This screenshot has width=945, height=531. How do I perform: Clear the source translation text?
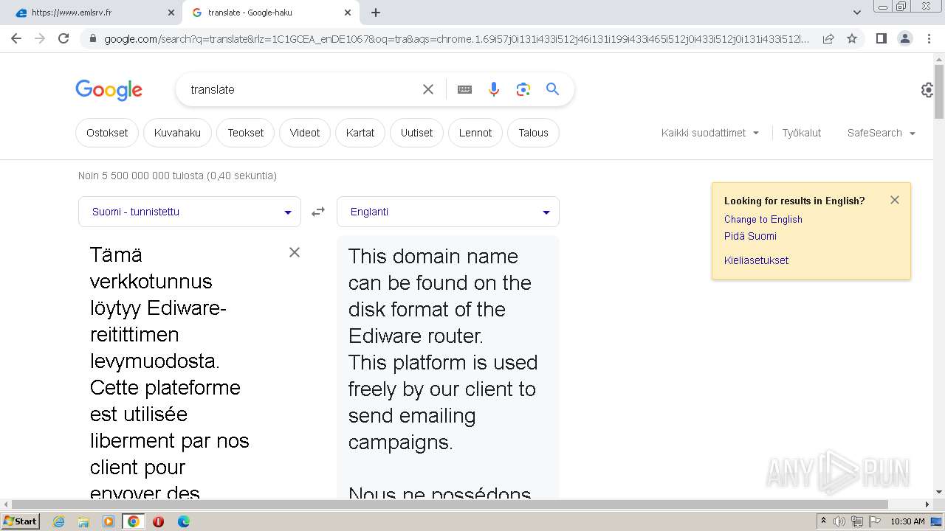coord(295,252)
